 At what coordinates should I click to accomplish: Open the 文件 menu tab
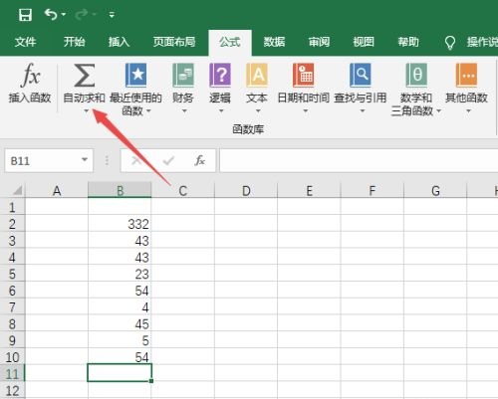(x=25, y=42)
